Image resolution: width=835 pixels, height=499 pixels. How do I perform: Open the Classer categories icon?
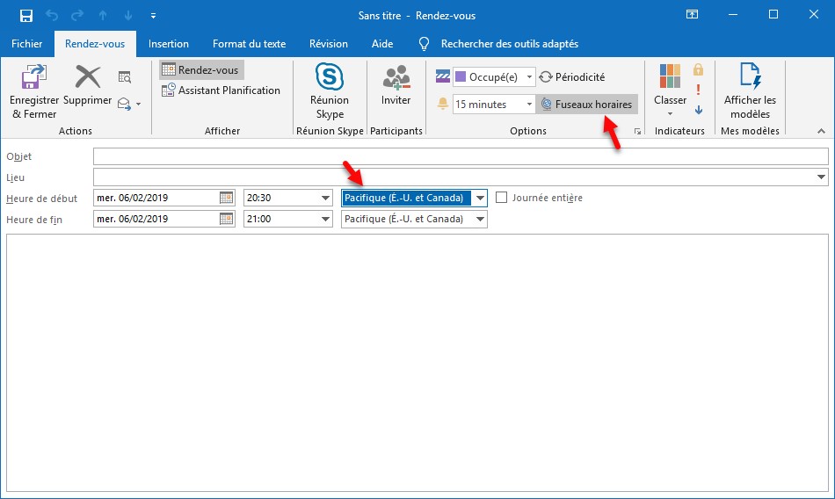(x=670, y=77)
